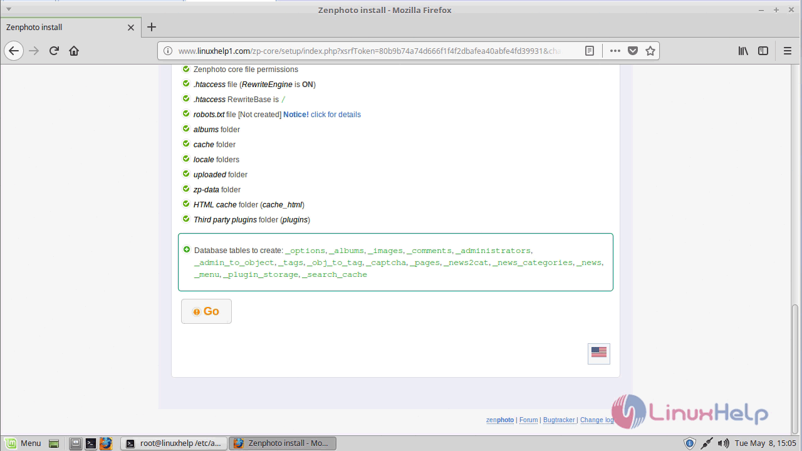Save page to Pocket
The height and width of the screenshot is (451, 802).
point(633,51)
